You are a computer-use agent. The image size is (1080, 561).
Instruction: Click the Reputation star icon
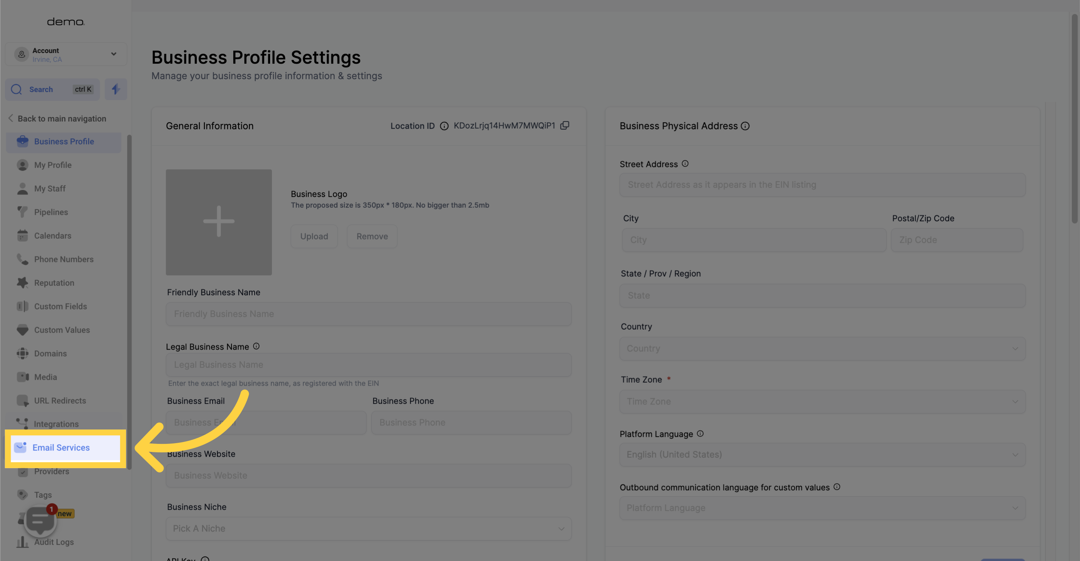[x=22, y=283]
